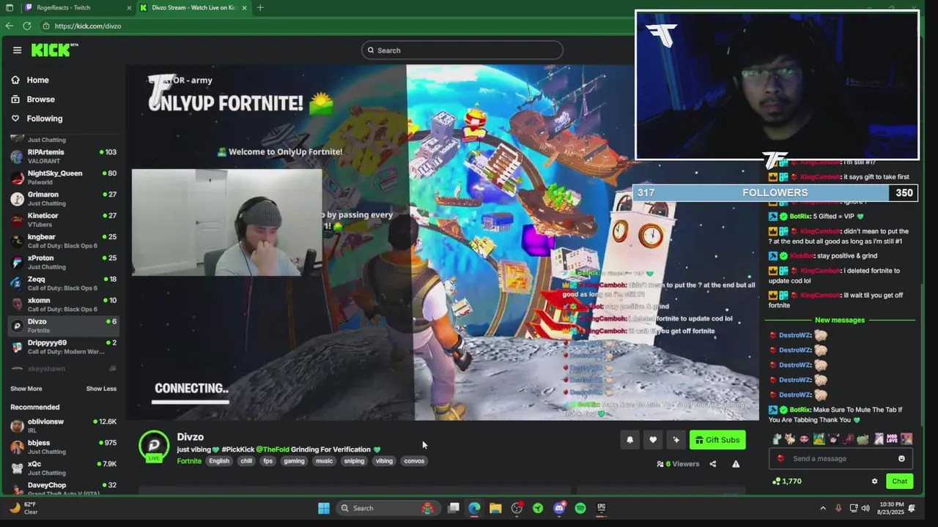Screen dimensions: 938x527
Task: Click the Send a message field
Action: click(841, 459)
